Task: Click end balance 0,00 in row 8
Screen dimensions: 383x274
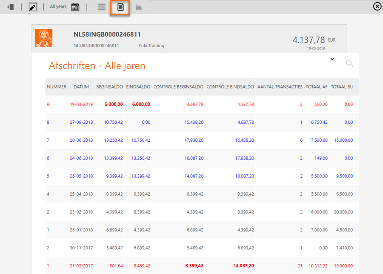Action: (146, 123)
